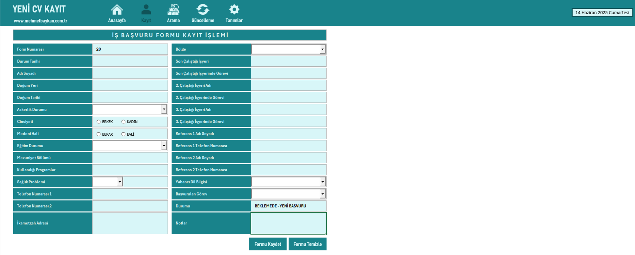635x255 pixels.
Task: Choose the EVLİ marital status option
Action: pos(124,134)
